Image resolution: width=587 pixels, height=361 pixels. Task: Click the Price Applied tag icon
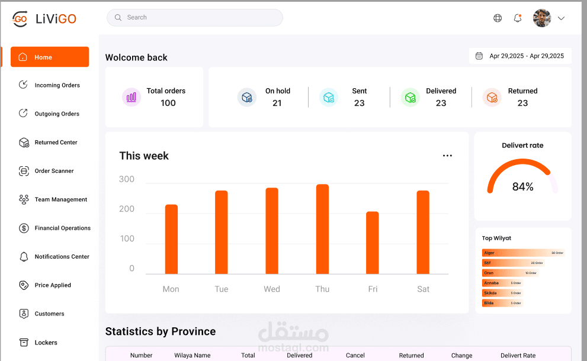pyautogui.click(x=24, y=285)
